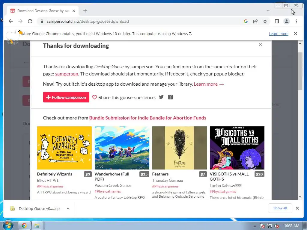307x230 pixels.
Task: Share goose-sperience on Facebook
Action: tap(171, 97)
